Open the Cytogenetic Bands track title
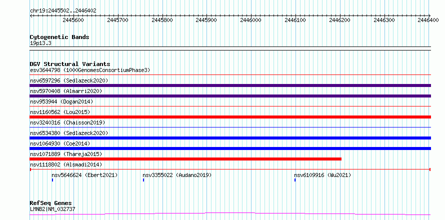Viewport: 445px width, 220px height. (59, 37)
